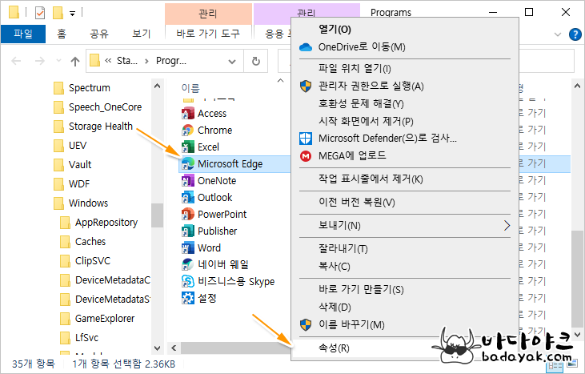Click the Sta... breadcrumb segment

pyautogui.click(x=127, y=61)
